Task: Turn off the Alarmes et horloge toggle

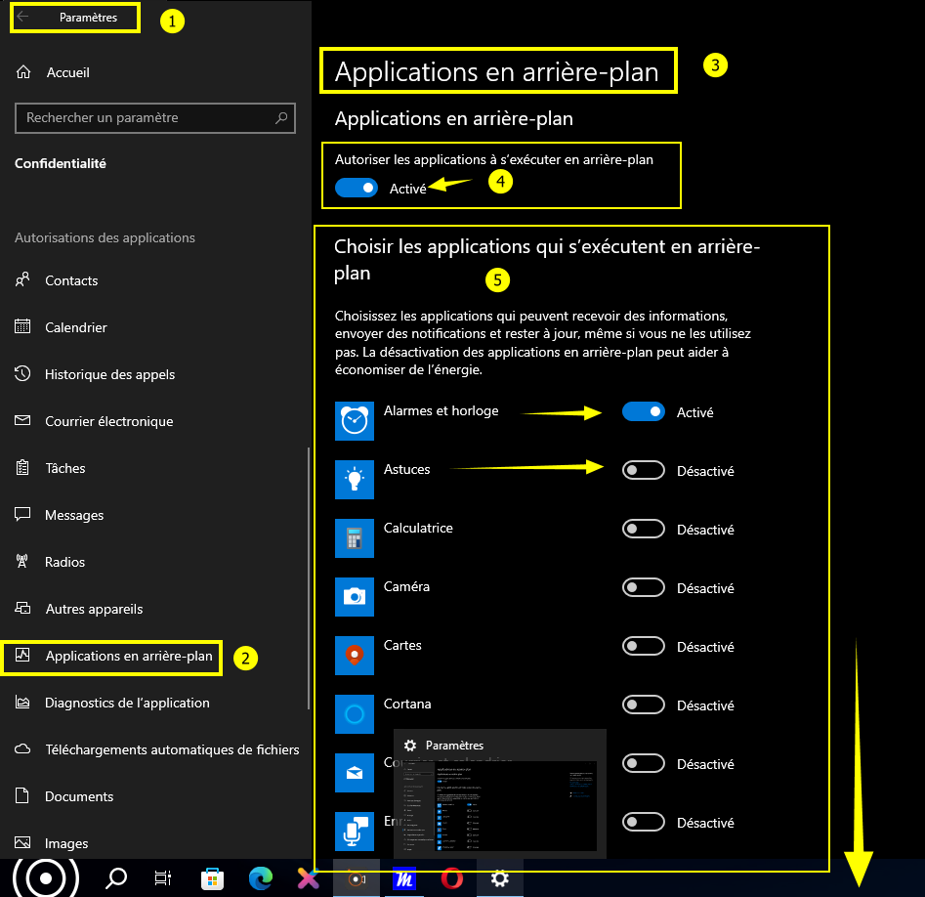Action: point(644,411)
